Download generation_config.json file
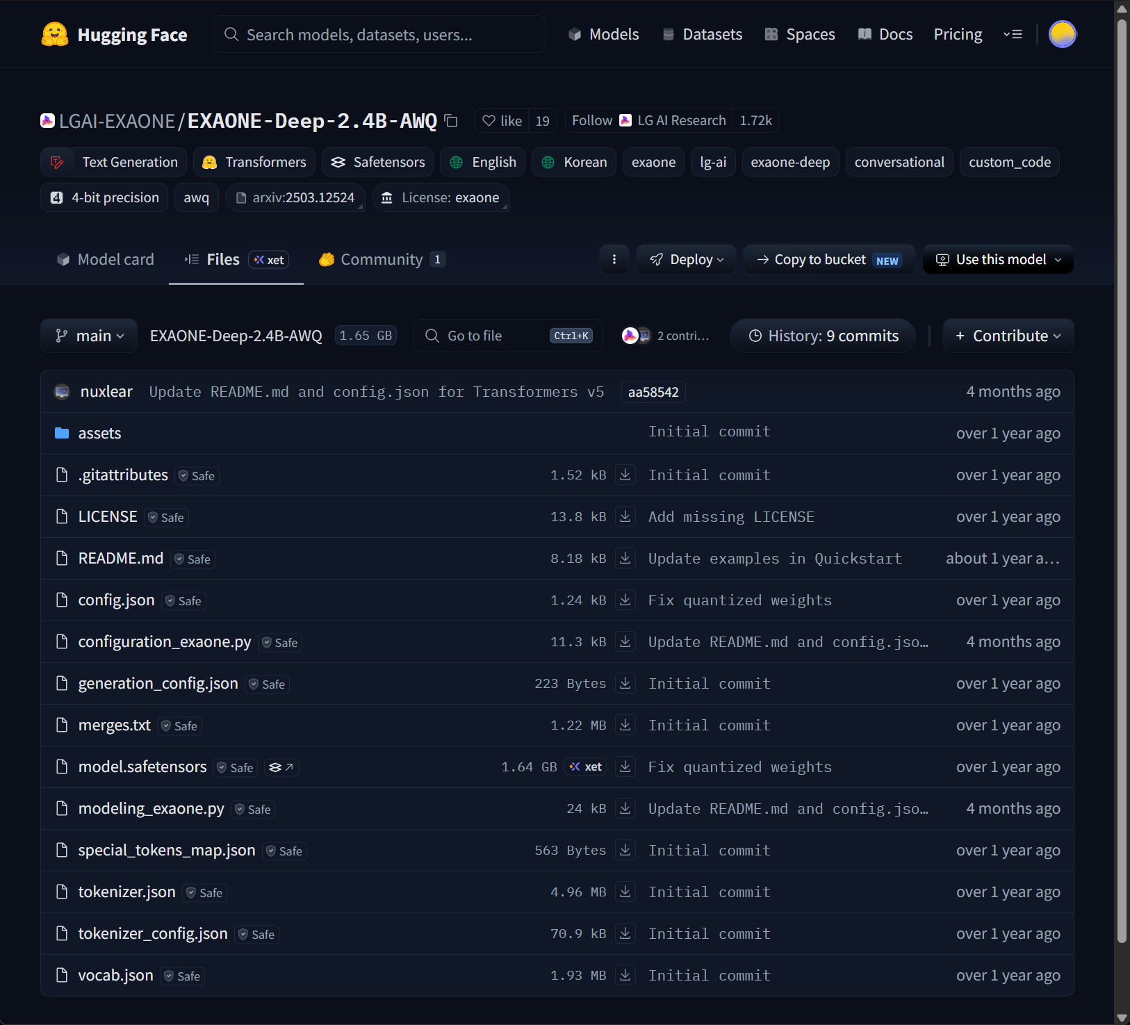 [x=625, y=683]
